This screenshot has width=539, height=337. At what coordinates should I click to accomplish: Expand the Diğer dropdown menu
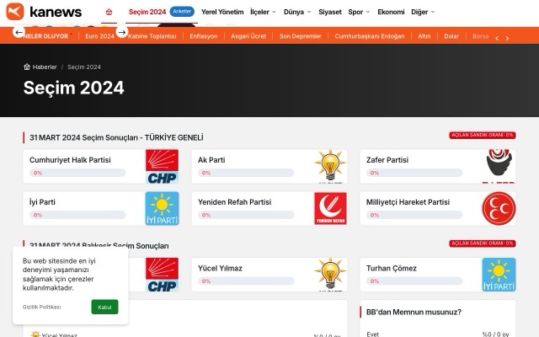pos(423,12)
